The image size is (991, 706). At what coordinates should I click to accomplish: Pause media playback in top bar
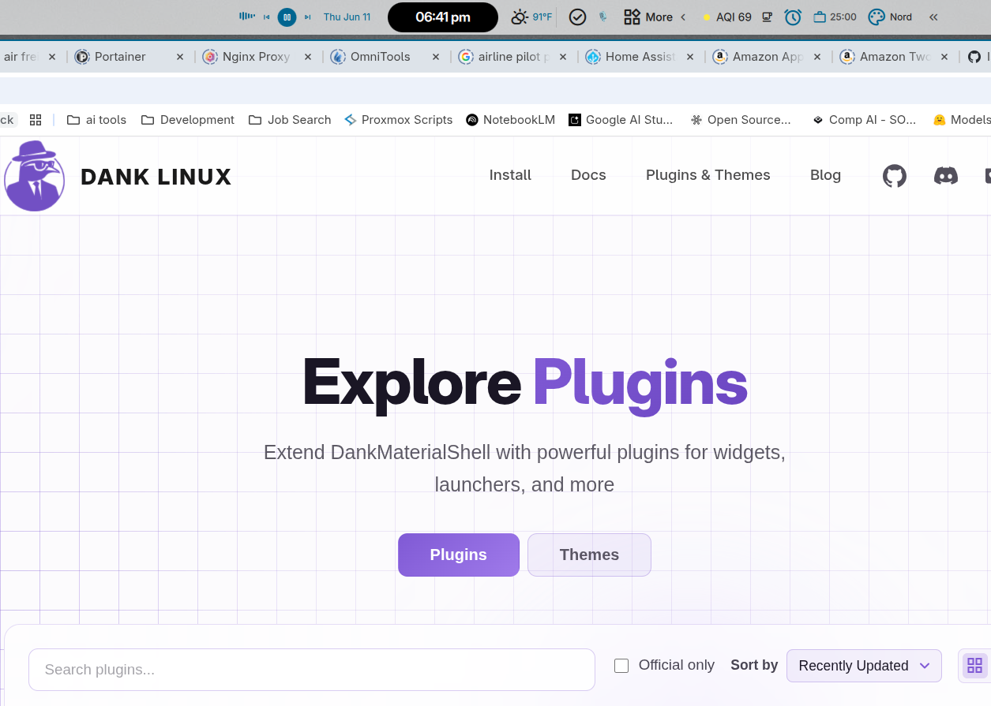(x=287, y=17)
